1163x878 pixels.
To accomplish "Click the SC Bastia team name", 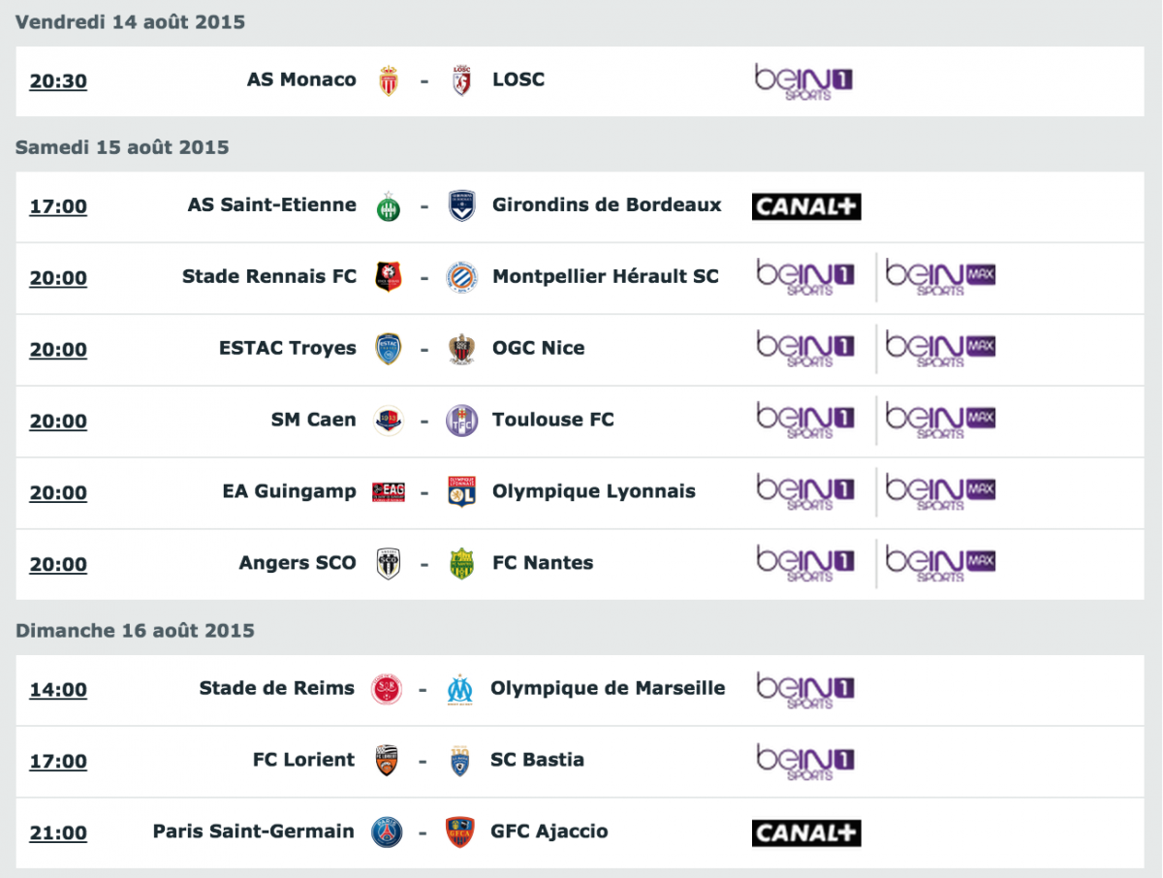I will [x=538, y=760].
